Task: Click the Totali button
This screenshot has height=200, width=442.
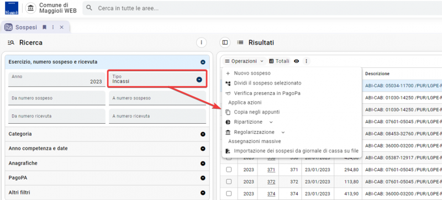Action: pyautogui.click(x=279, y=61)
